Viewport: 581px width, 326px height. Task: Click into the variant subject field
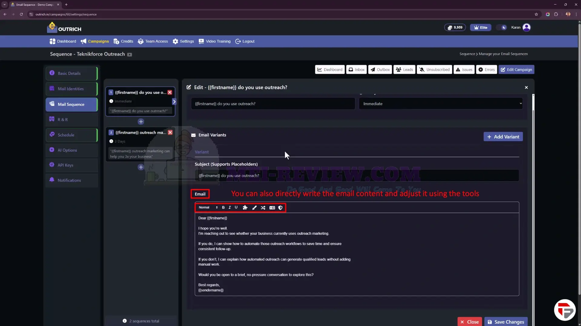coord(357,176)
